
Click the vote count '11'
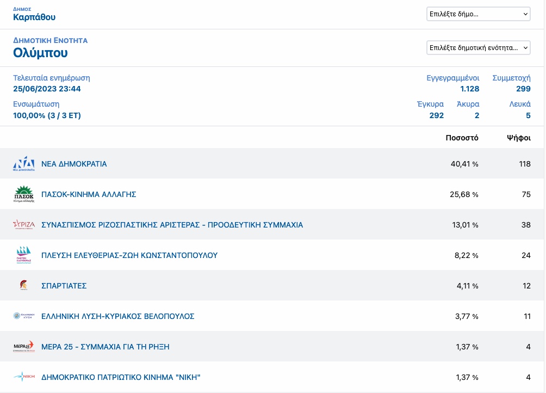(527, 316)
